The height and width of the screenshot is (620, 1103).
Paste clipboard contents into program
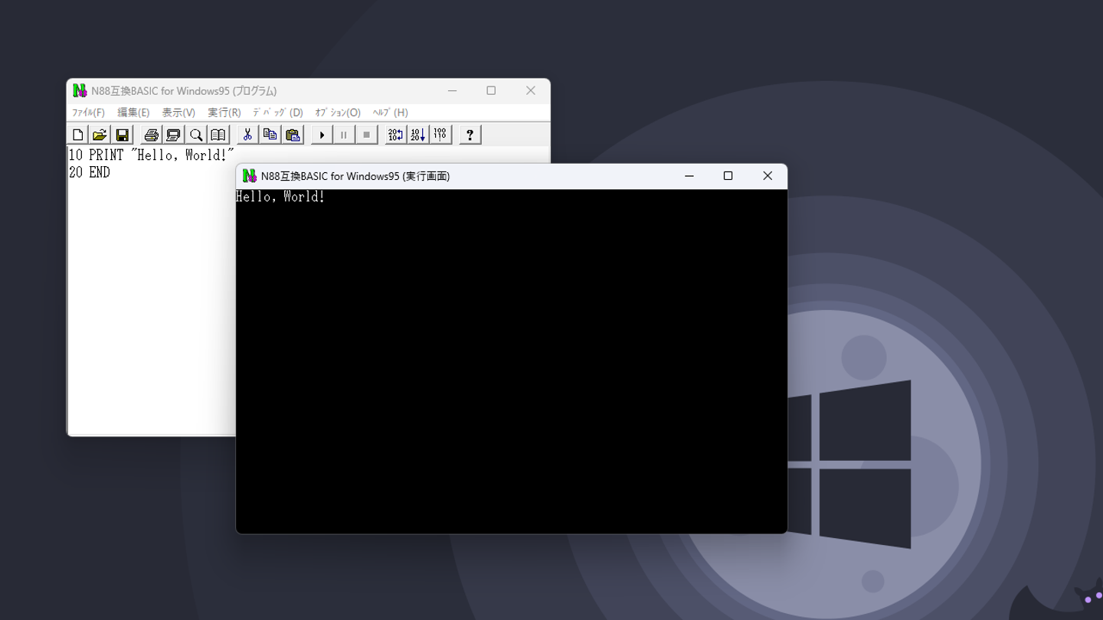coord(293,135)
